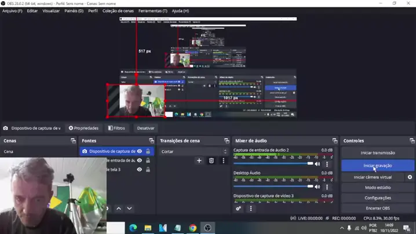
Task: Open the Ferramentas (T) menu
Action: click(154, 11)
